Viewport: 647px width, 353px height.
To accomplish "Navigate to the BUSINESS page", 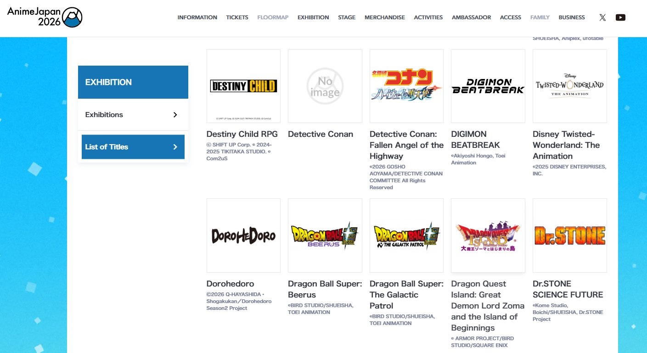I will pyautogui.click(x=571, y=17).
